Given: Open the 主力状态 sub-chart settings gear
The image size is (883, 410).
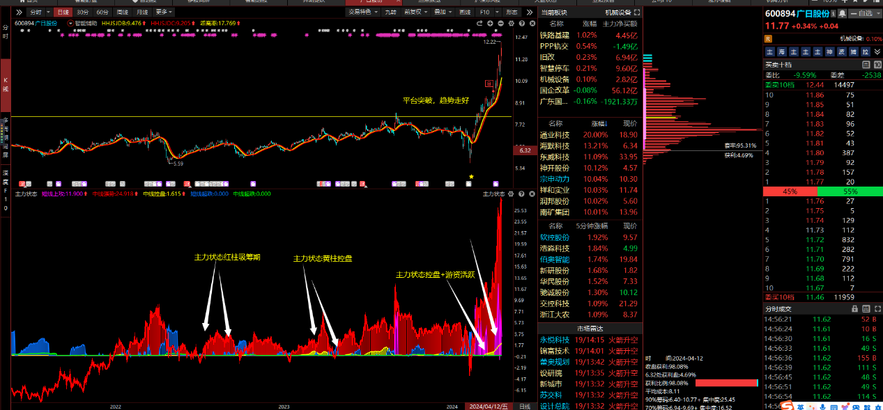Looking at the screenshot, I should [511, 194].
